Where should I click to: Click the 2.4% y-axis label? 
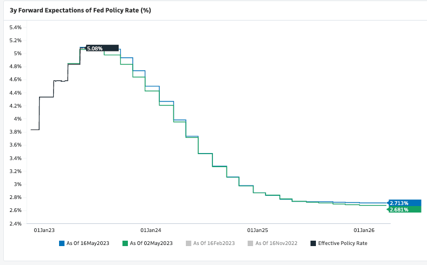click(x=14, y=223)
